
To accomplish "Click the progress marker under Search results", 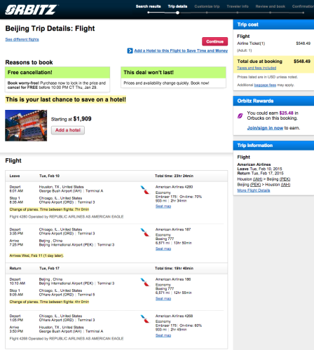I will (x=149, y=13).
